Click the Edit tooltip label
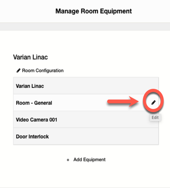The image size is (170, 188). (x=155, y=118)
